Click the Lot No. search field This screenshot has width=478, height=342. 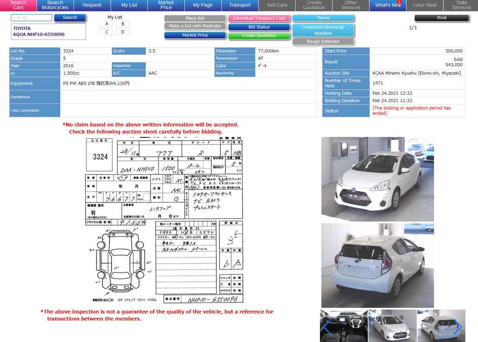[x=31, y=18]
